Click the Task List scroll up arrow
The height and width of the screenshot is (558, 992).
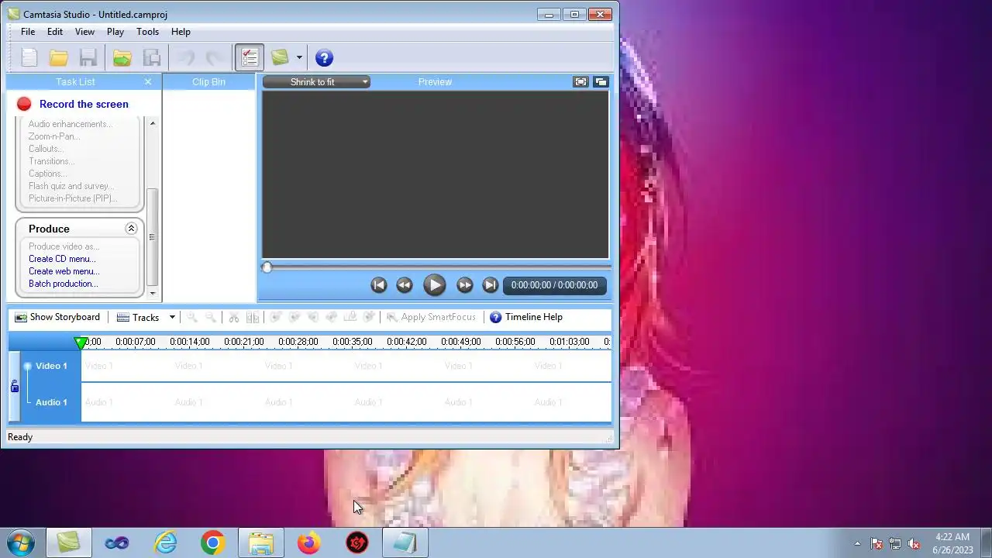point(152,123)
